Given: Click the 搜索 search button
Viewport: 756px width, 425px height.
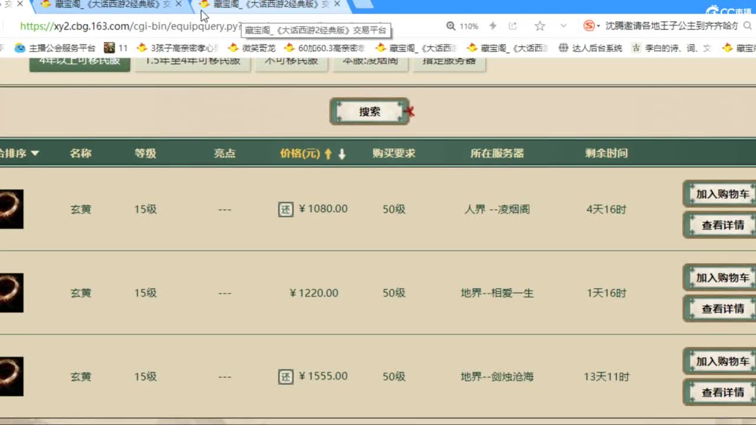Looking at the screenshot, I should click(370, 112).
